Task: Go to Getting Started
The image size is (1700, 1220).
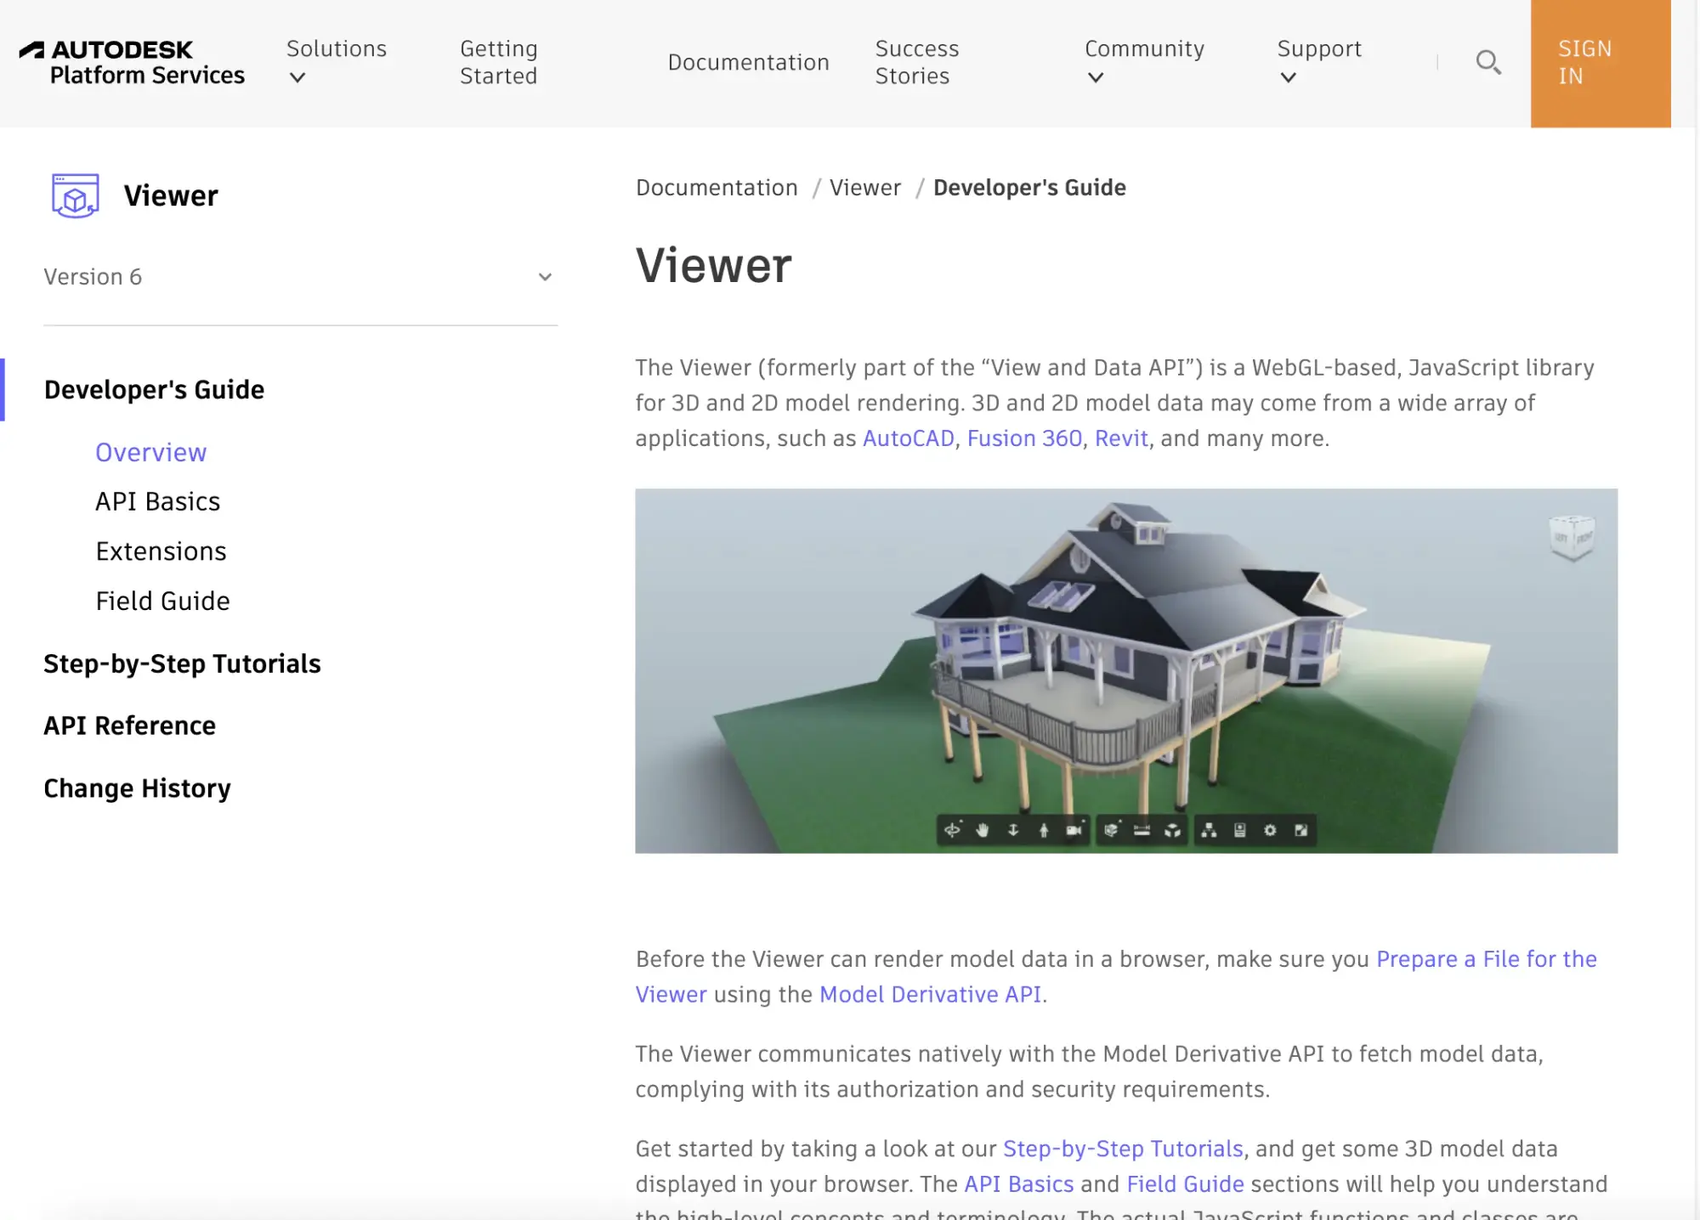Action: click(x=499, y=62)
